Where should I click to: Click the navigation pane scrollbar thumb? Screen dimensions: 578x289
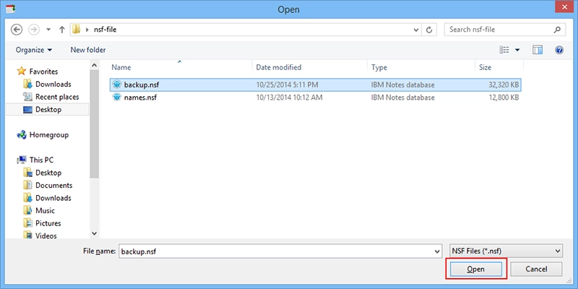95,124
